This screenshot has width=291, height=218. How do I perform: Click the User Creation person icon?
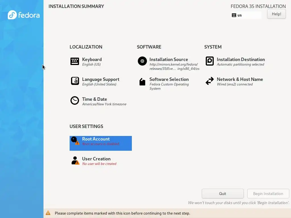click(x=75, y=161)
